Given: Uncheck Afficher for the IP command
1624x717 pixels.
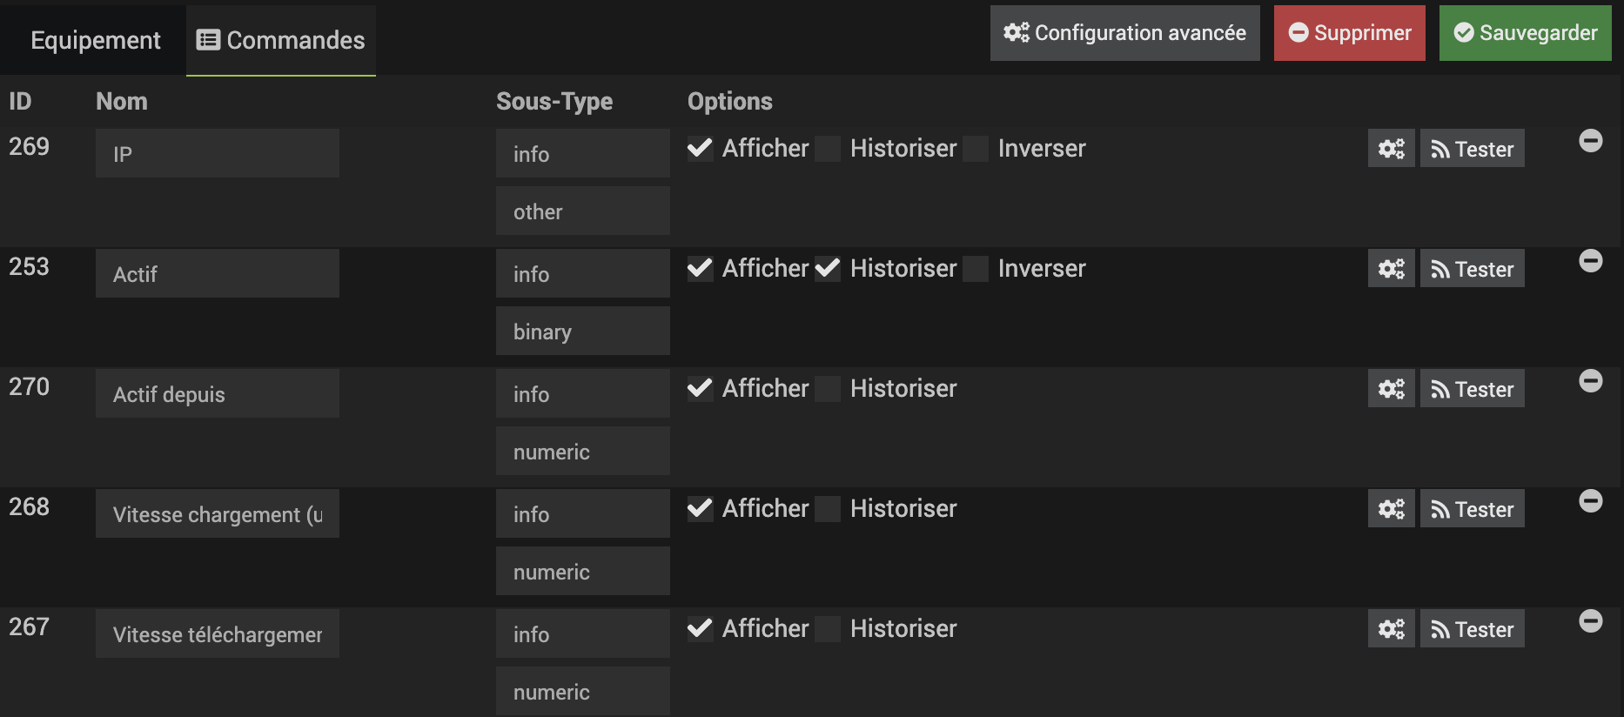Looking at the screenshot, I should click(x=700, y=149).
